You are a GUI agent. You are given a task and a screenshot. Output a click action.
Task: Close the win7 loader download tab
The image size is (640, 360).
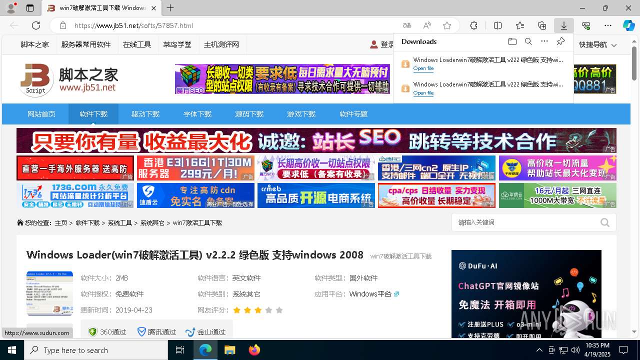pos(154,8)
